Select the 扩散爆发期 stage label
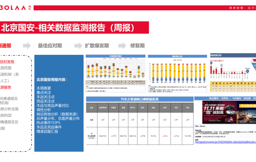Viewport: 256px width, 162px height. pos(97,45)
